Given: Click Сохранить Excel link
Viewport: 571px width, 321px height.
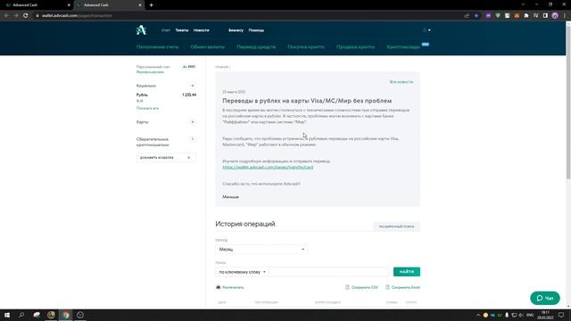Looking at the screenshot, I should (406, 287).
